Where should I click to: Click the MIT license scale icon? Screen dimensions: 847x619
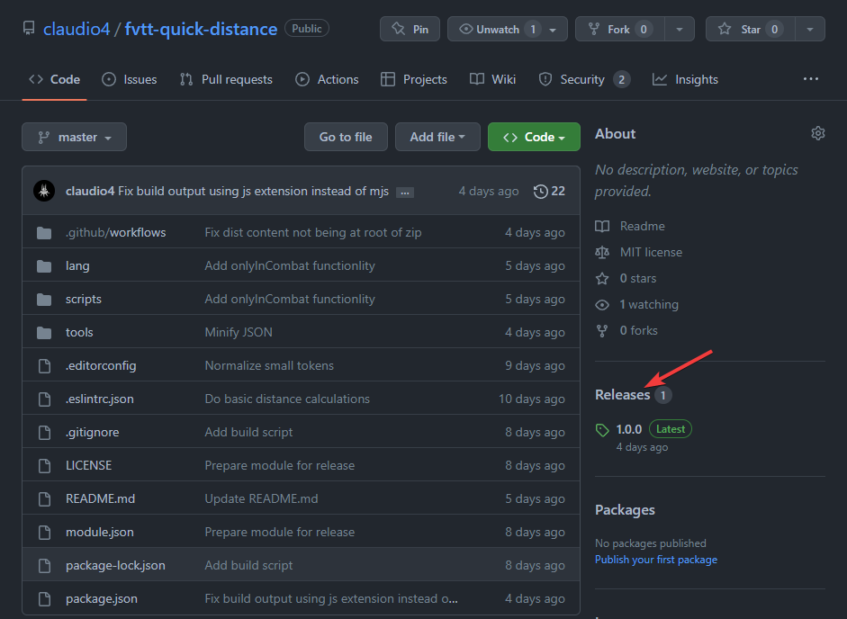pos(602,252)
